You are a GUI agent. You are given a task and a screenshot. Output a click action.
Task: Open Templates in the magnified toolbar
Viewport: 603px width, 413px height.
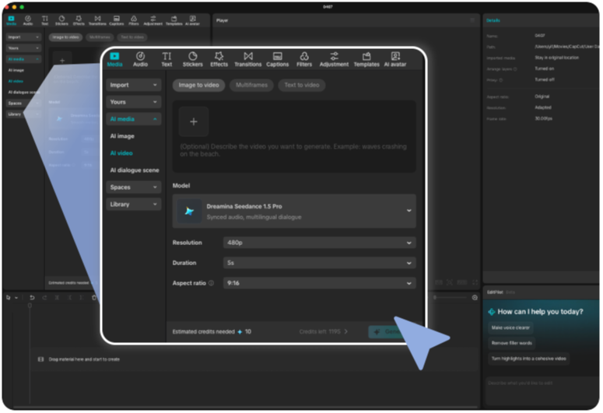click(366, 60)
